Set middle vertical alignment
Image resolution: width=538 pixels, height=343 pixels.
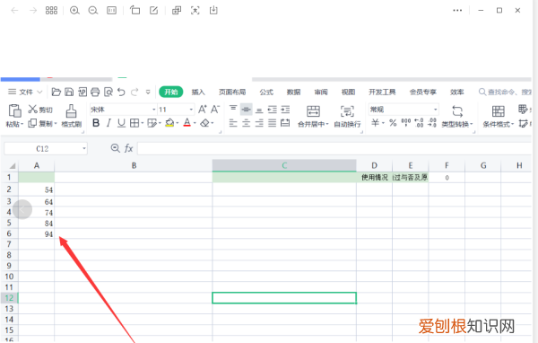[246, 110]
